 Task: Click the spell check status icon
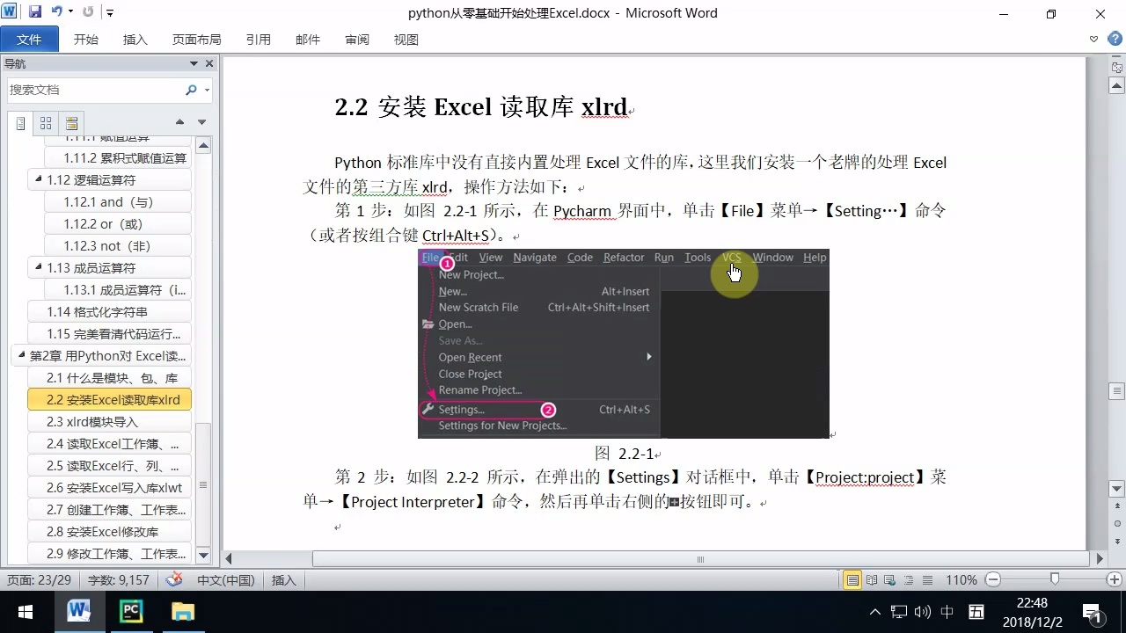pyautogui.click(x=173, y=579)
